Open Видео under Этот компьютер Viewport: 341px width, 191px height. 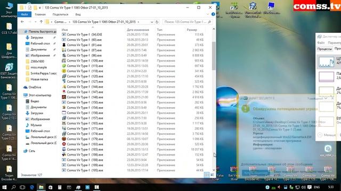pos(35,101)
